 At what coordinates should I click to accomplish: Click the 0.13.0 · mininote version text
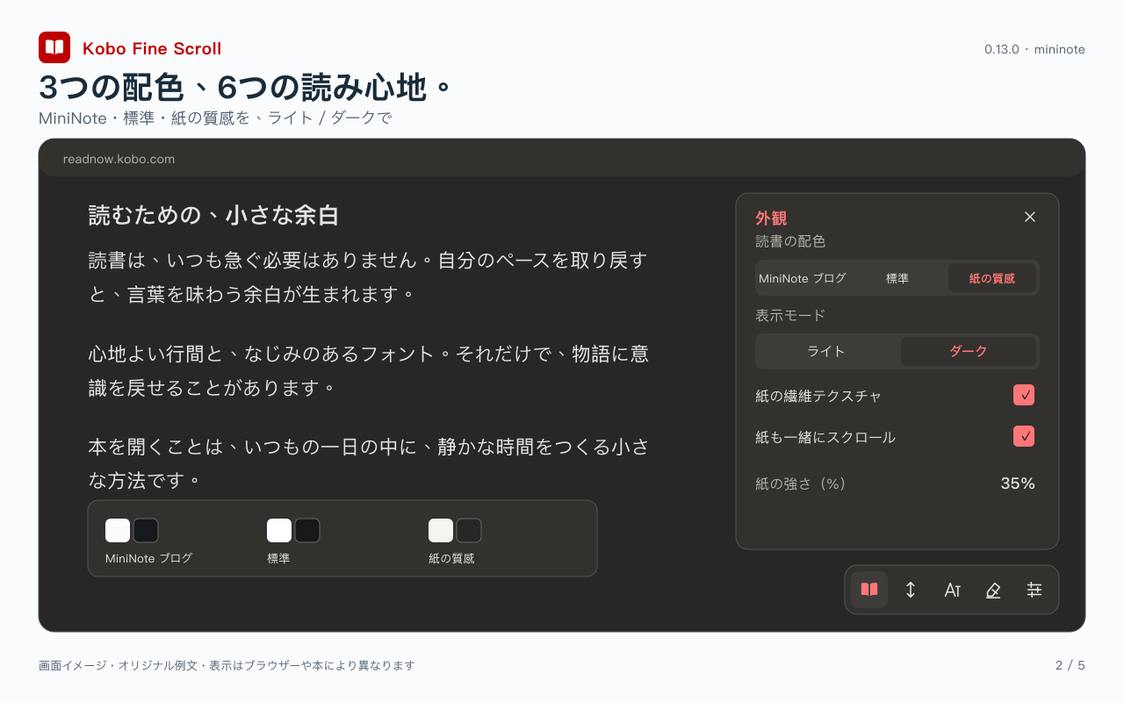[x=1034, y=49]
